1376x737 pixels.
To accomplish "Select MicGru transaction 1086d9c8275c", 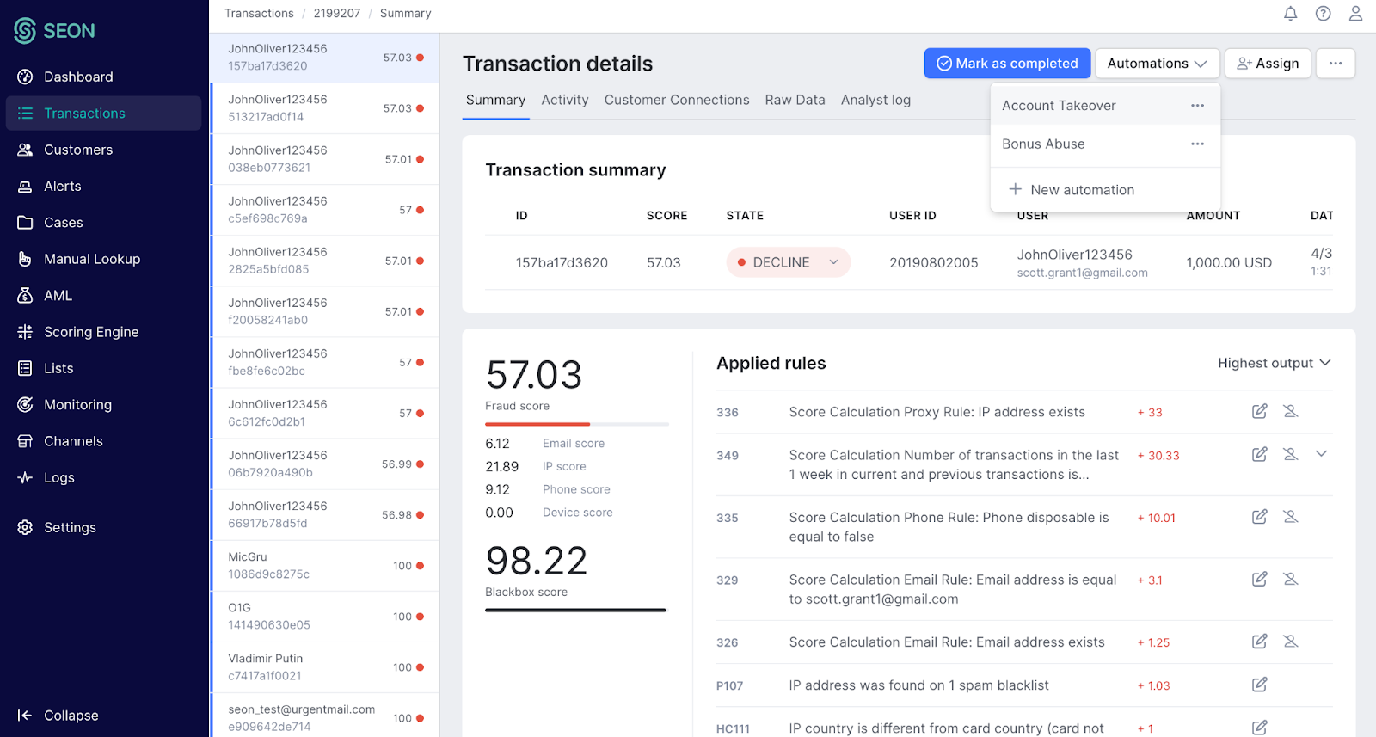I will point(325,566).
